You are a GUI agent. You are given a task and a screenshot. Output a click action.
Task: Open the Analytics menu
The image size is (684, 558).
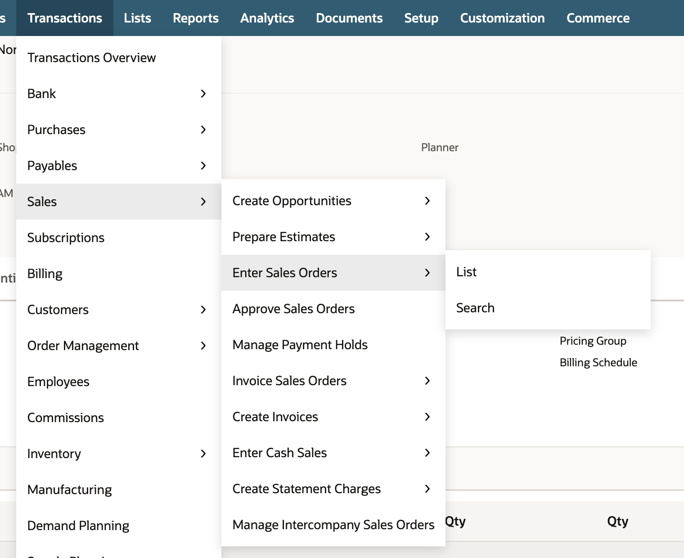[x=267, y=18]
